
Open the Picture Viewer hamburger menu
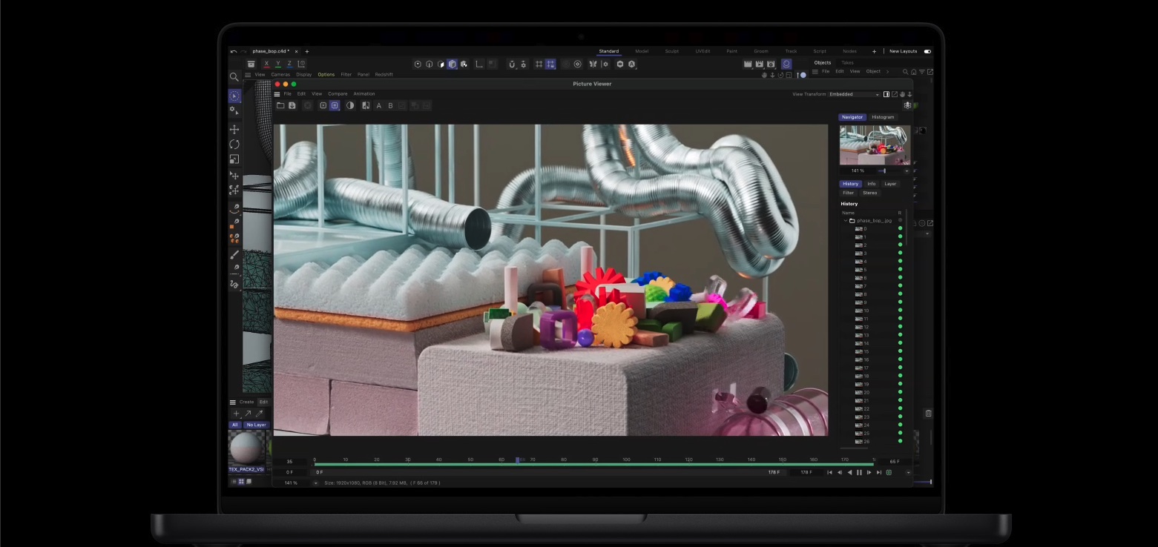(x=277, y=94)
